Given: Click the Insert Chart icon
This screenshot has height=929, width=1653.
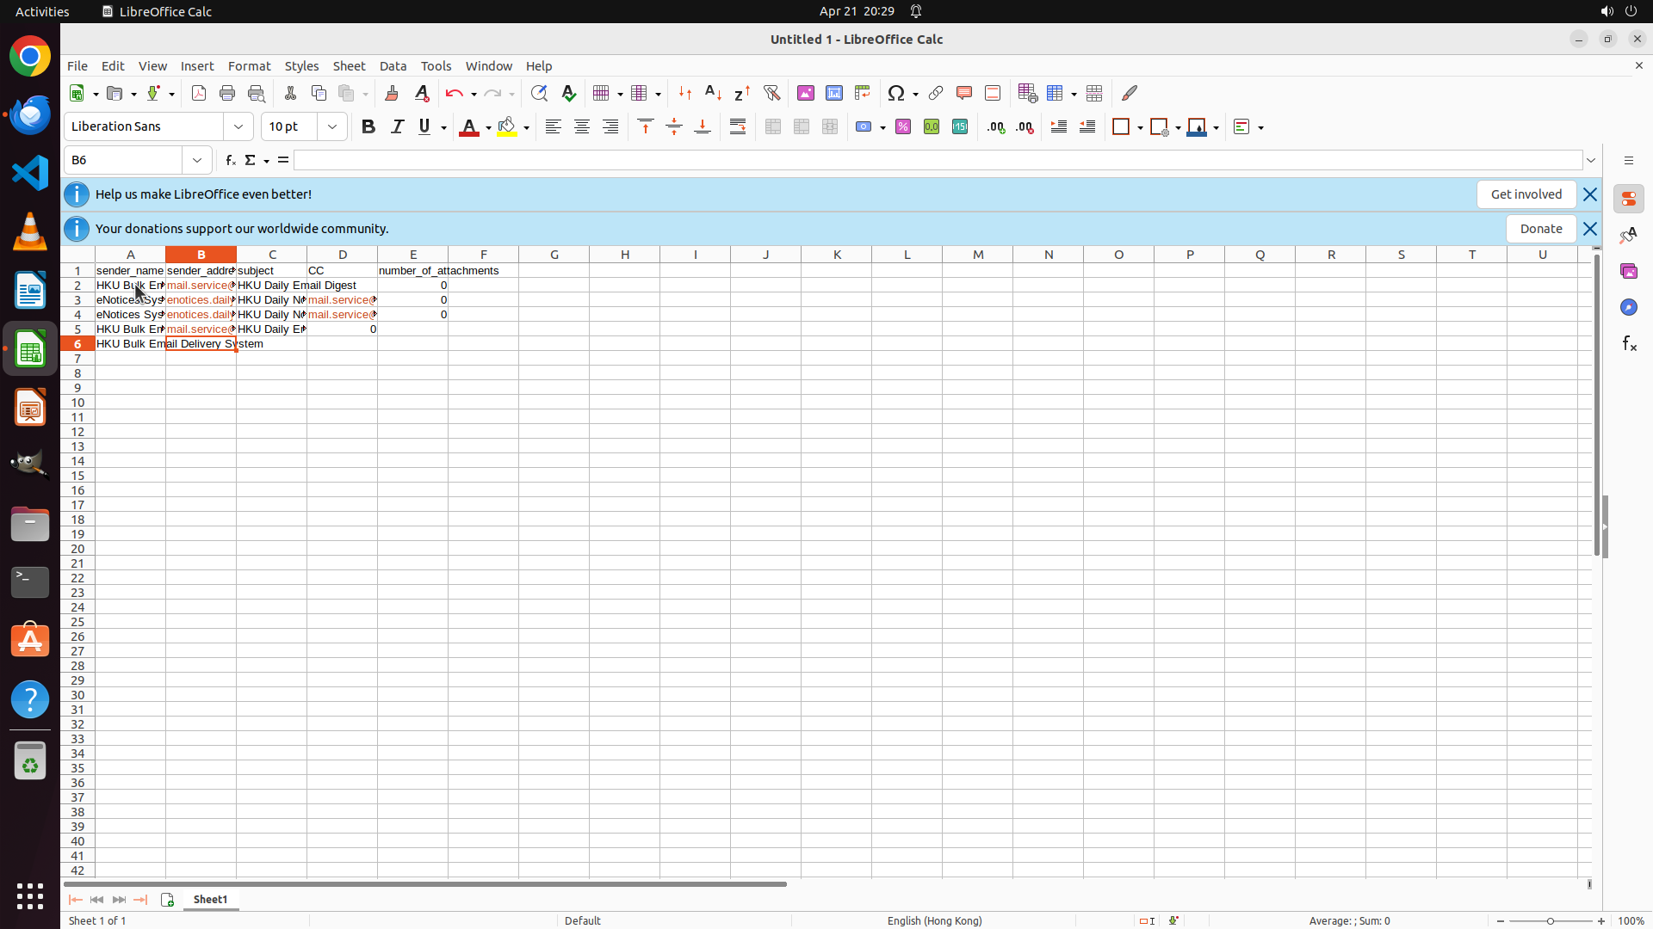Looking at the screenshot, I should pos(833,93).
